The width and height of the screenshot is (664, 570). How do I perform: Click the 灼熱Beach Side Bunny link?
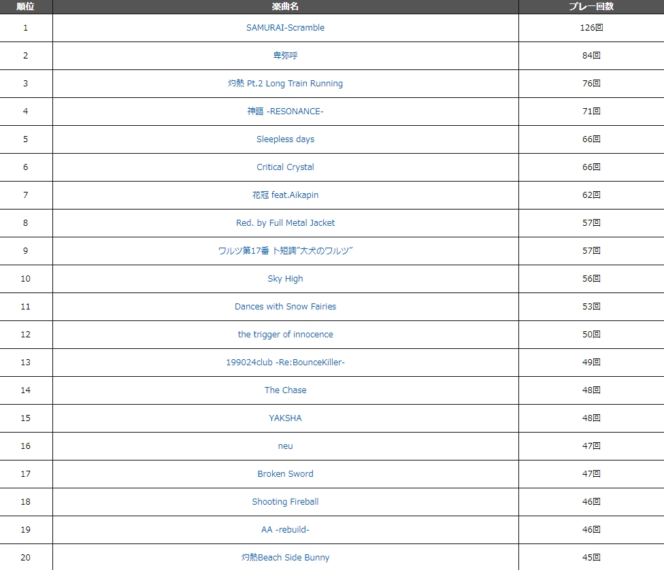coord(285,558)
